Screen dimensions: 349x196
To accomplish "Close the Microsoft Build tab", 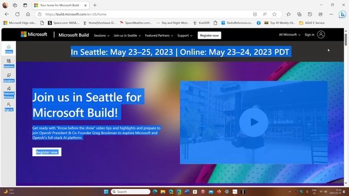I will click(x=86, y=5).
